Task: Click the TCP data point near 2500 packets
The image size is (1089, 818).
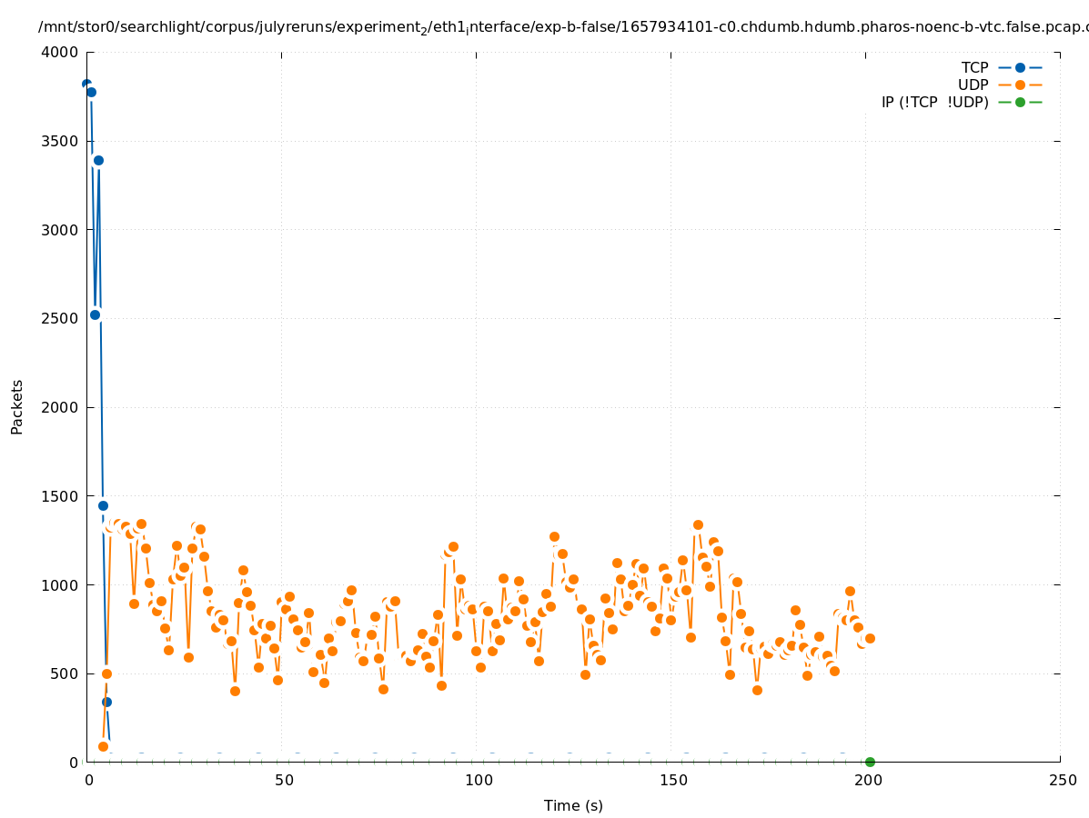Action: 95,314
